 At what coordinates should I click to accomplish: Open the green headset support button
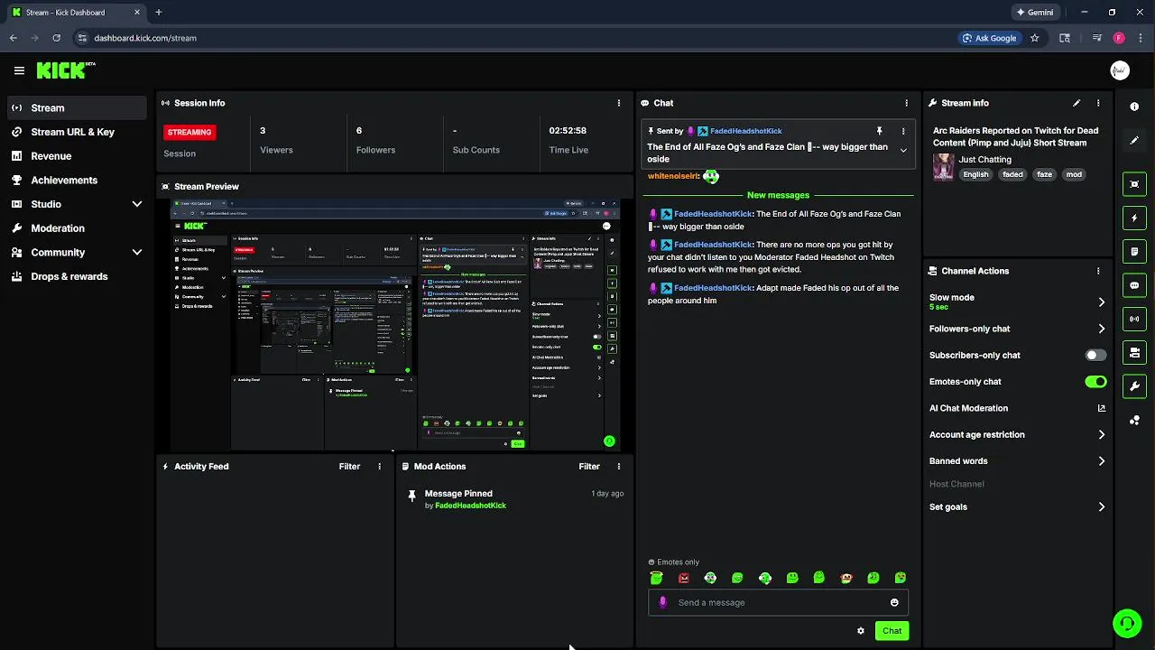click(1126, 623)
